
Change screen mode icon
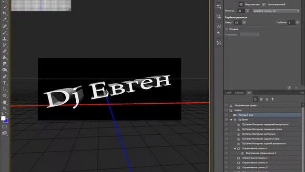click(x=4, y=133)
